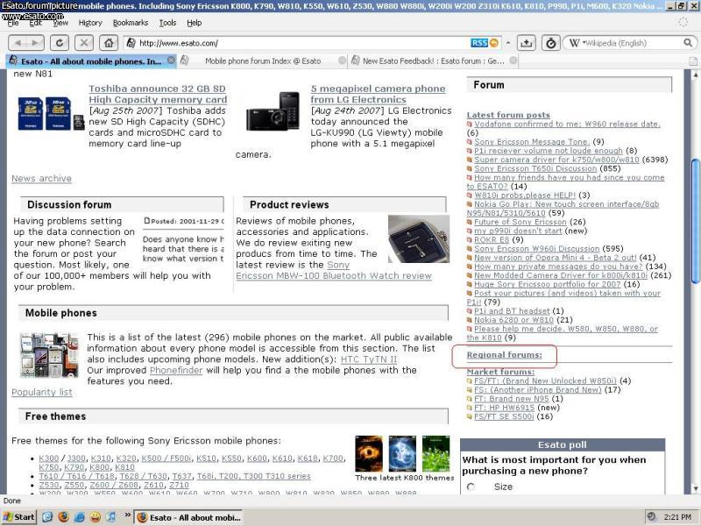This screenshot has height=526, width=701.
Task: Click the mobile phones collage thumbnail
Action: point(49,355)
